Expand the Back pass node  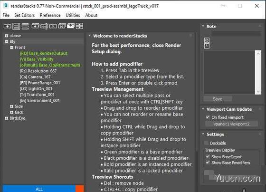pyautogui.click(x=11, y=112)
